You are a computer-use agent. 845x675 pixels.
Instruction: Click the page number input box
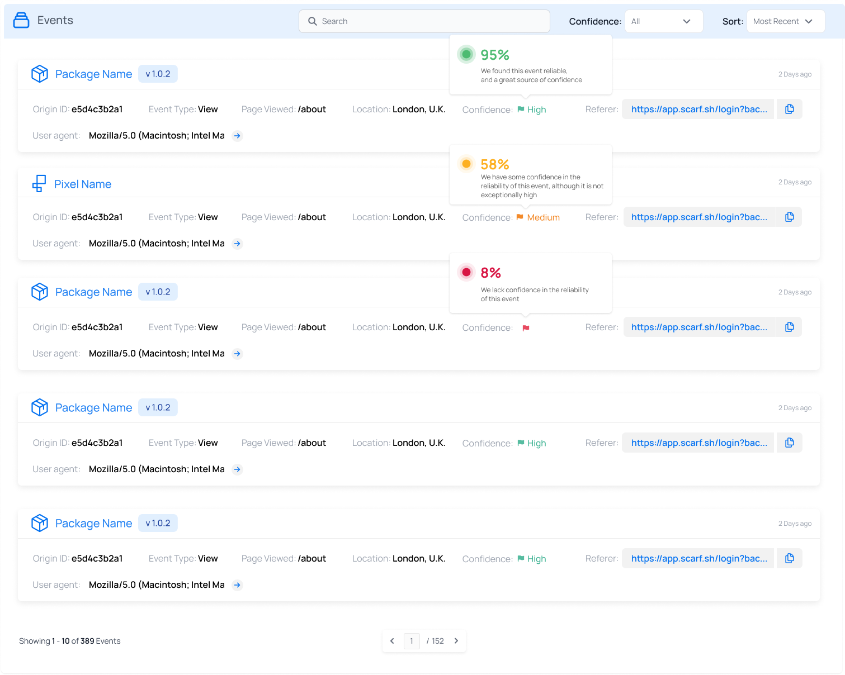pos(412,641)
